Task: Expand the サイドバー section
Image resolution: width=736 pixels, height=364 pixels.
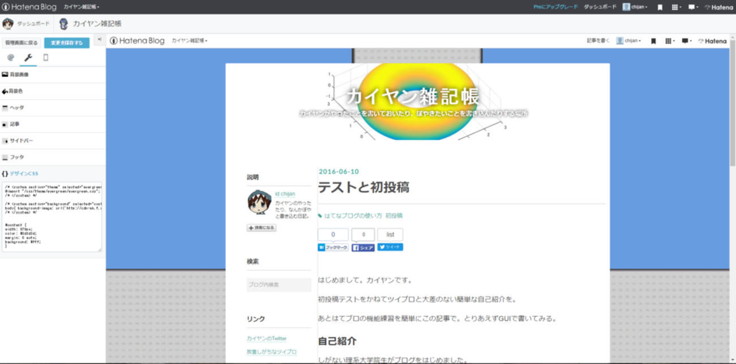Action: point(53,141)
